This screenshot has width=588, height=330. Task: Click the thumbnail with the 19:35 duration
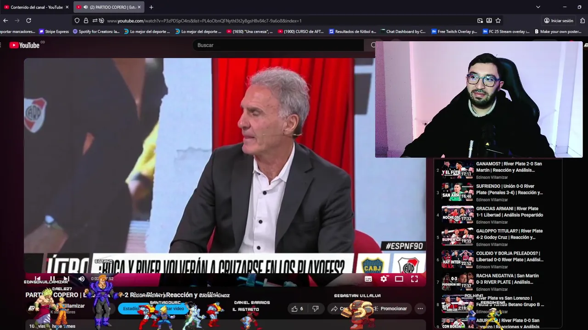tap(458, 237)
